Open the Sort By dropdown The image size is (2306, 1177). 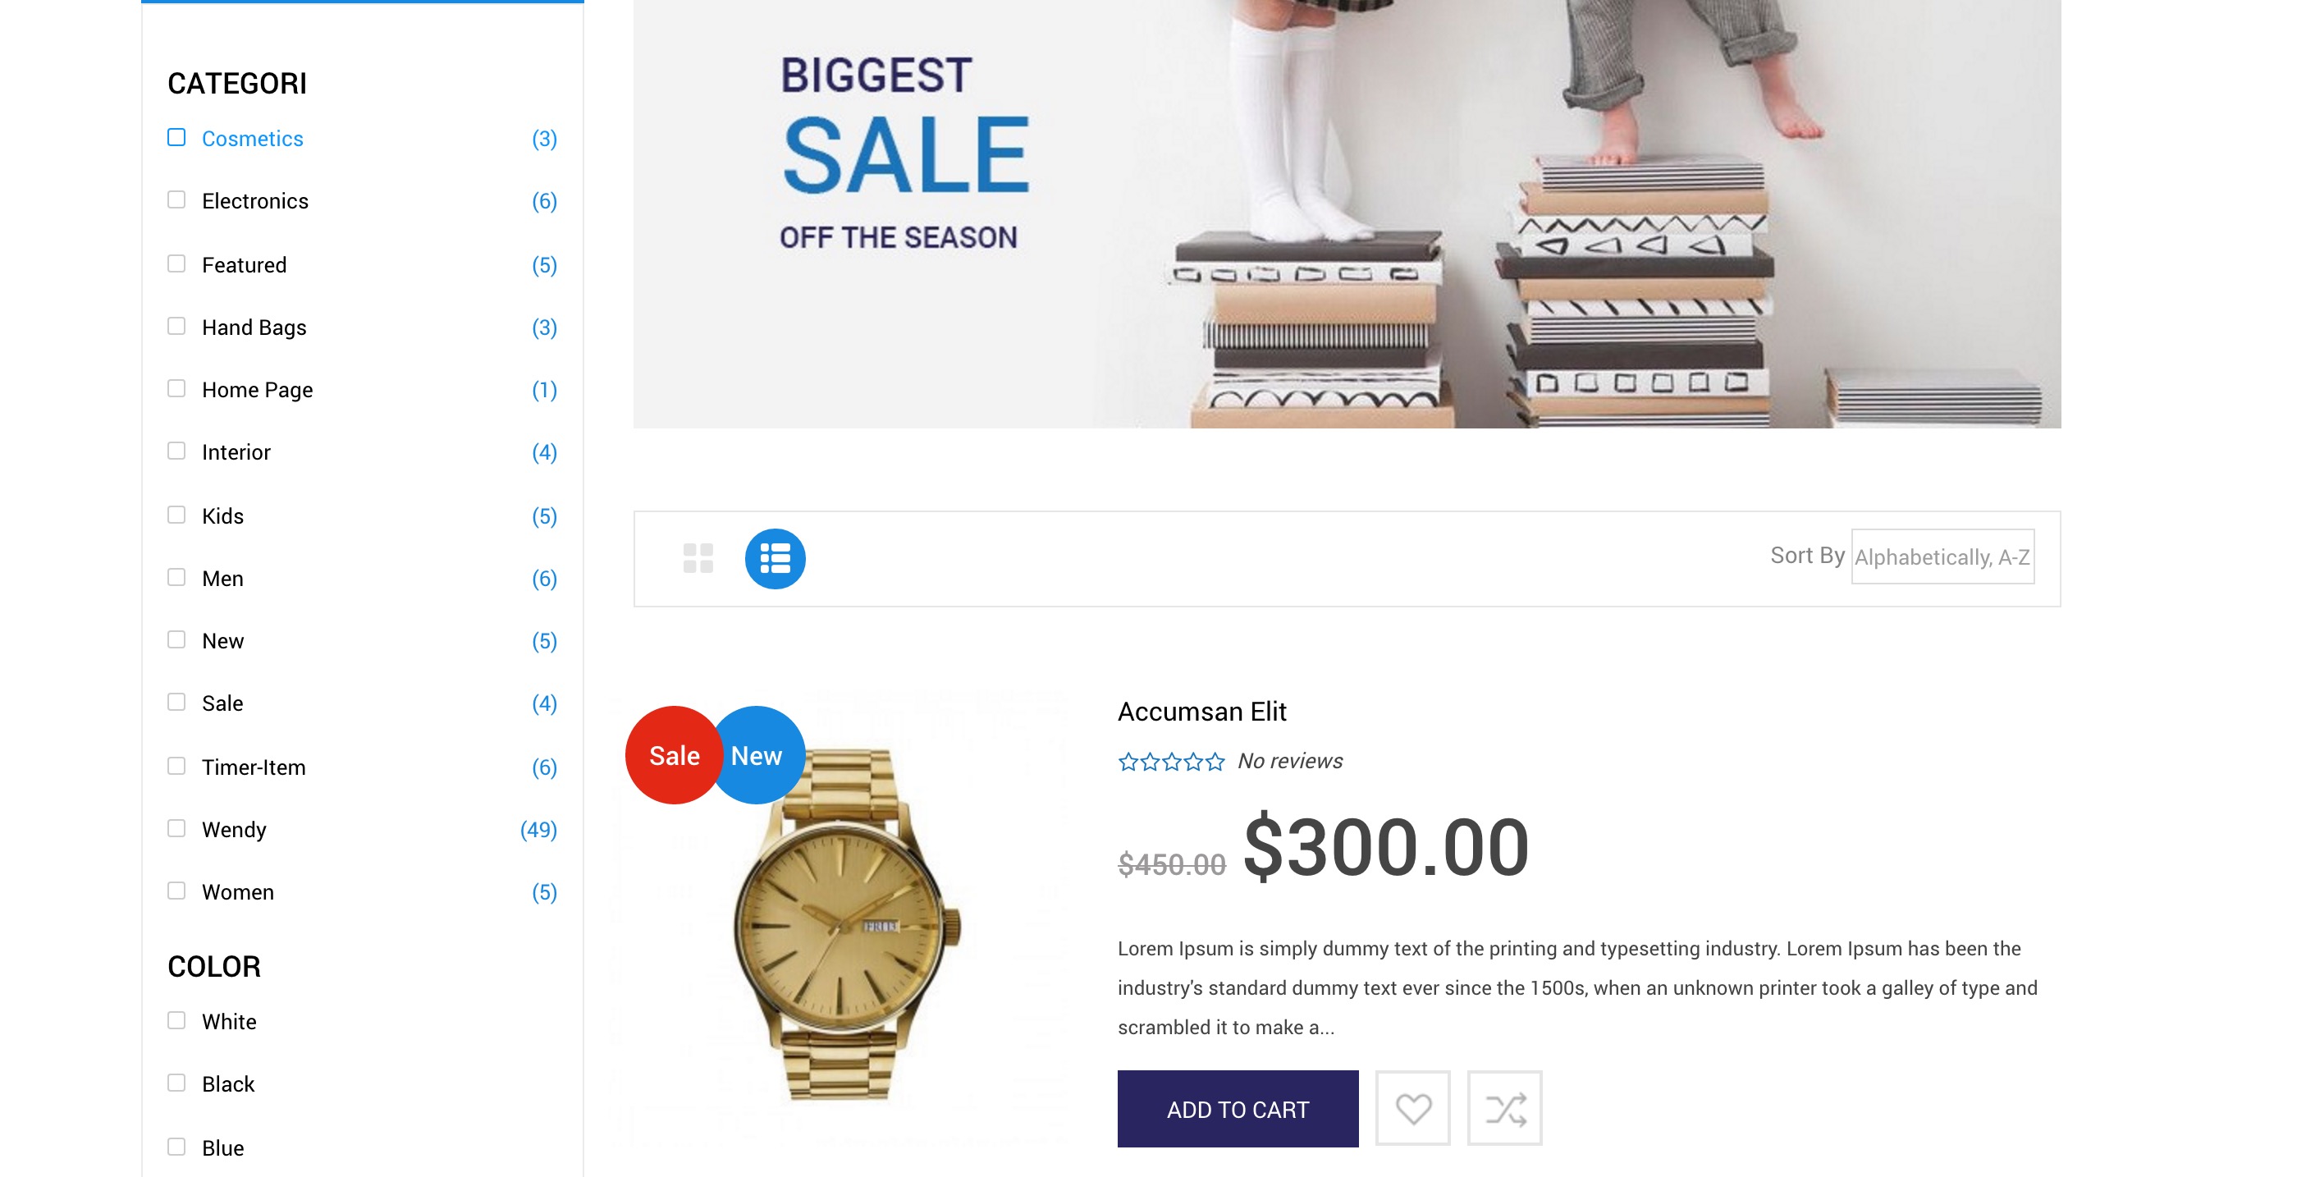[1942, 556]
